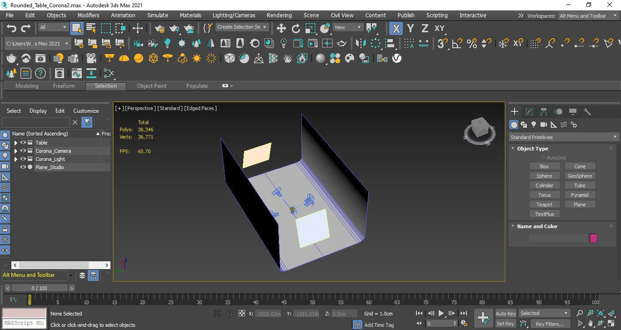Select the Rotate transform tool
621x330 pixels.
[x=295, y=28]
